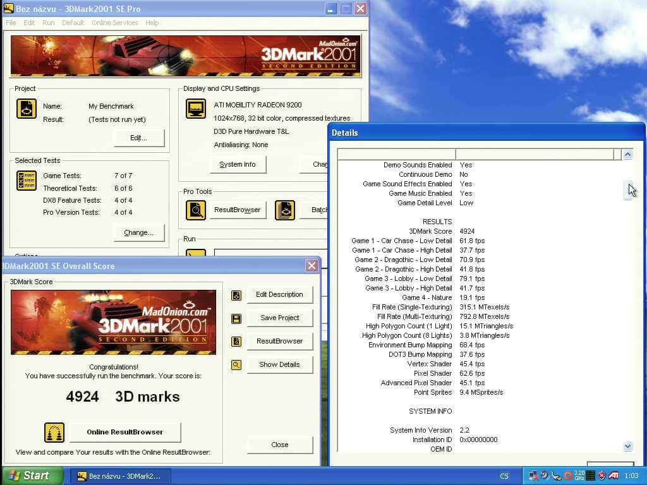647x485 pixels.
Task: Click the Project document icon
Action: (x=27, y=109)
